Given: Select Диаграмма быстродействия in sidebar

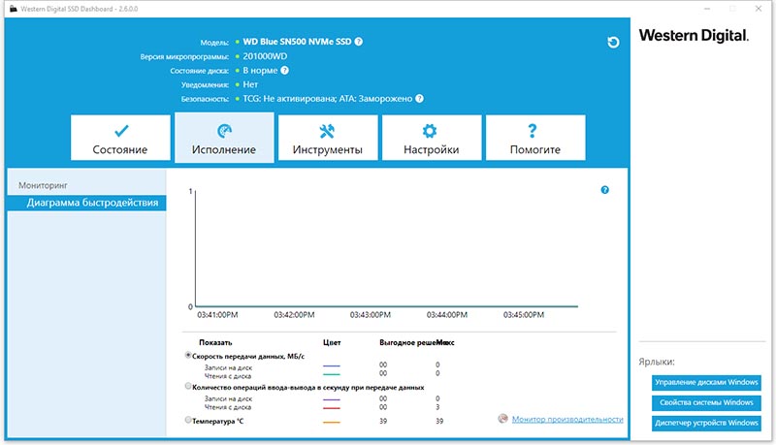Looking at the screenshot, I should point(86,203).
